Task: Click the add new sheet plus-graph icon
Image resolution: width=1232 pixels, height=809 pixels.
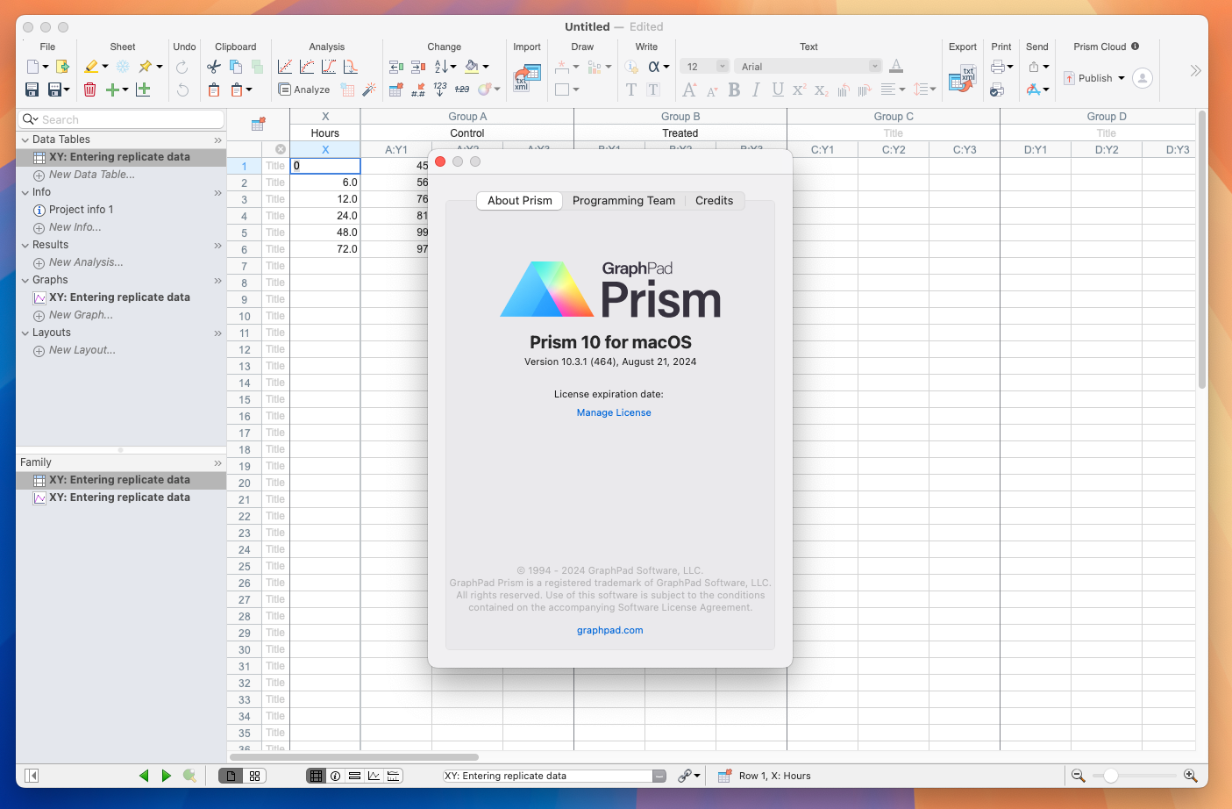Action: click(x=143, y=89)
